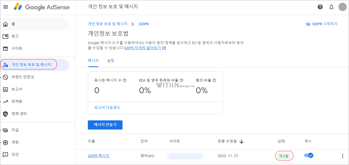The image size is (349, 165).
Task: Expand the 최적화 sidebar section
Action: (1, 101)
